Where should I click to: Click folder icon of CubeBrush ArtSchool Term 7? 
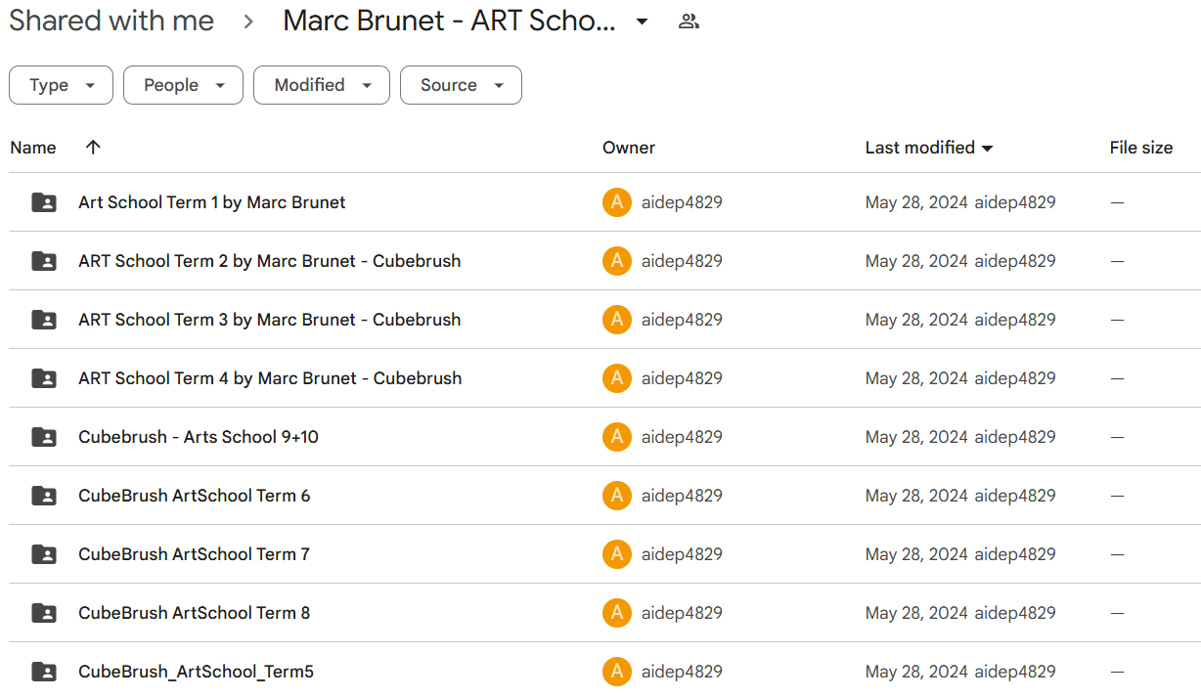click(44, 554)
